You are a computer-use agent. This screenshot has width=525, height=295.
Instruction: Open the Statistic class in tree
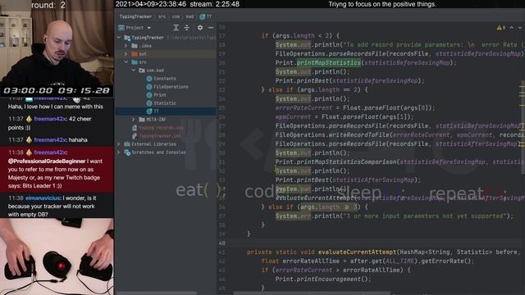click(x=164, y=103)
